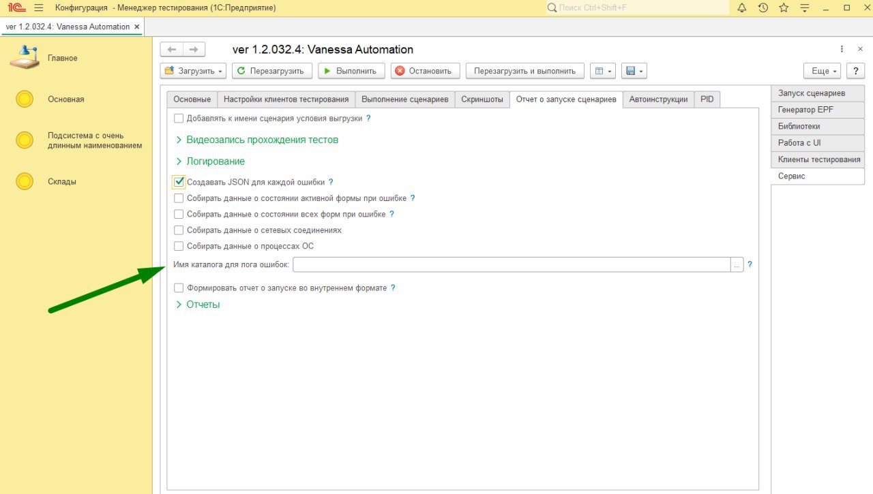
Task: Click the Остановить button
Action: (x=426, y=71)
